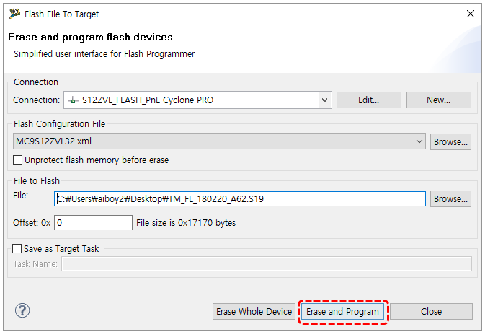The image size is (485, 332).
Task: Create a connection with the New... button
Action: [438, 100]
